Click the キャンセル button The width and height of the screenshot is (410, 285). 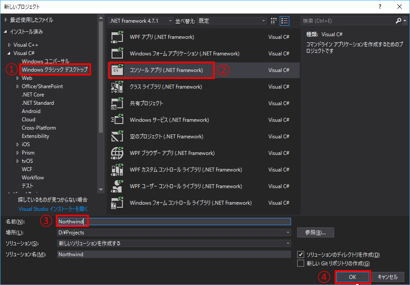coord(387,277)
